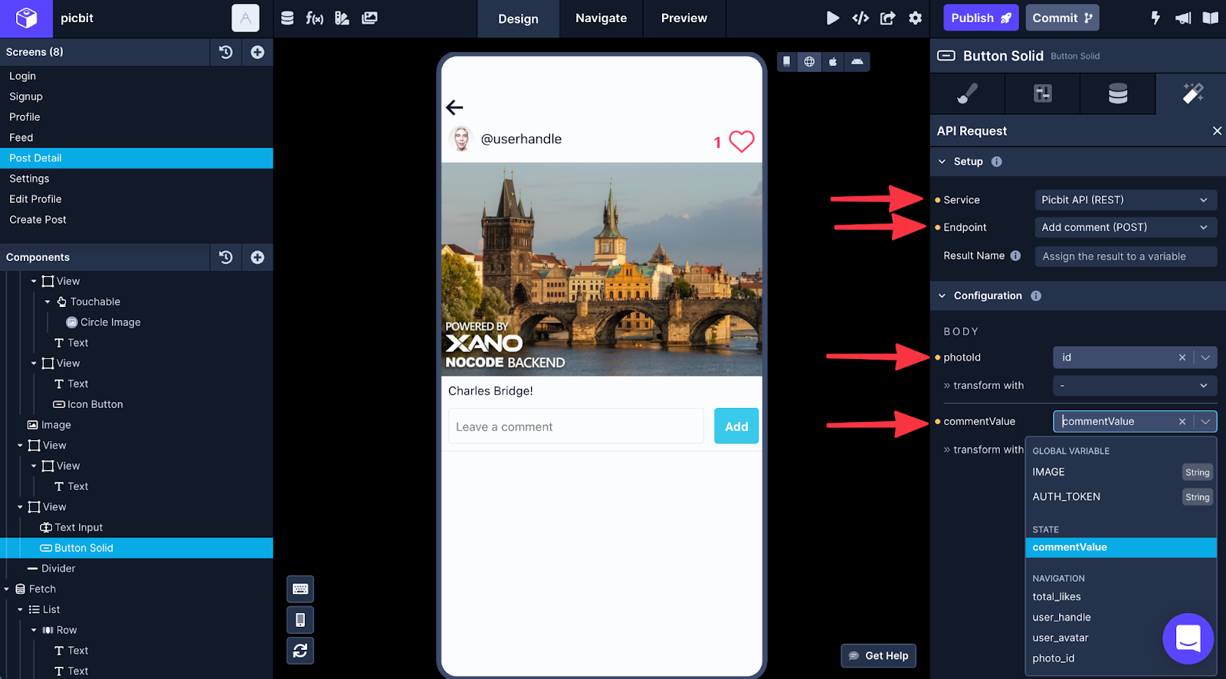
Task: Click the play preview icon
Action: pyautogui.click(x=832, y=18)
